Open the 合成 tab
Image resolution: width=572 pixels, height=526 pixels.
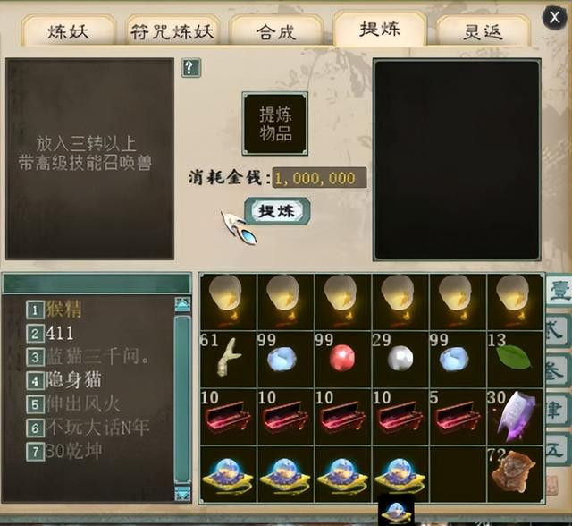coord(275,32)
